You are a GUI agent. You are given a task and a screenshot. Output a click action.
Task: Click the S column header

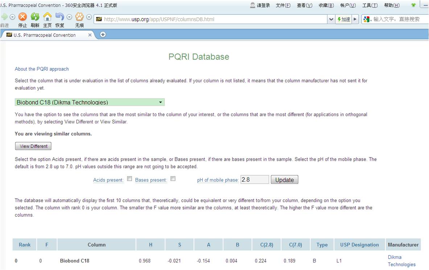point(180,245)
